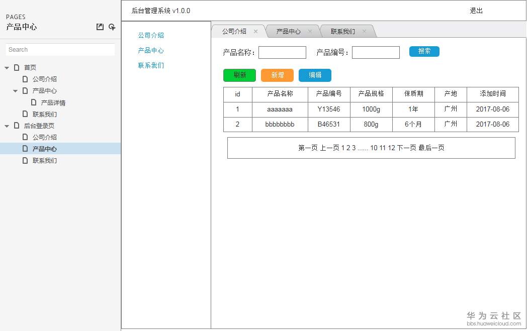Select 联系我们 under 后台登录页 in tree
The image size is (528, 331).
(x=44, y=160)
